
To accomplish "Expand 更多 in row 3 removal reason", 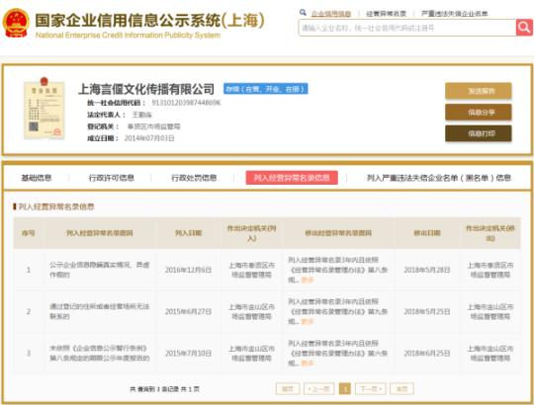I will click(x=308, y=364).
